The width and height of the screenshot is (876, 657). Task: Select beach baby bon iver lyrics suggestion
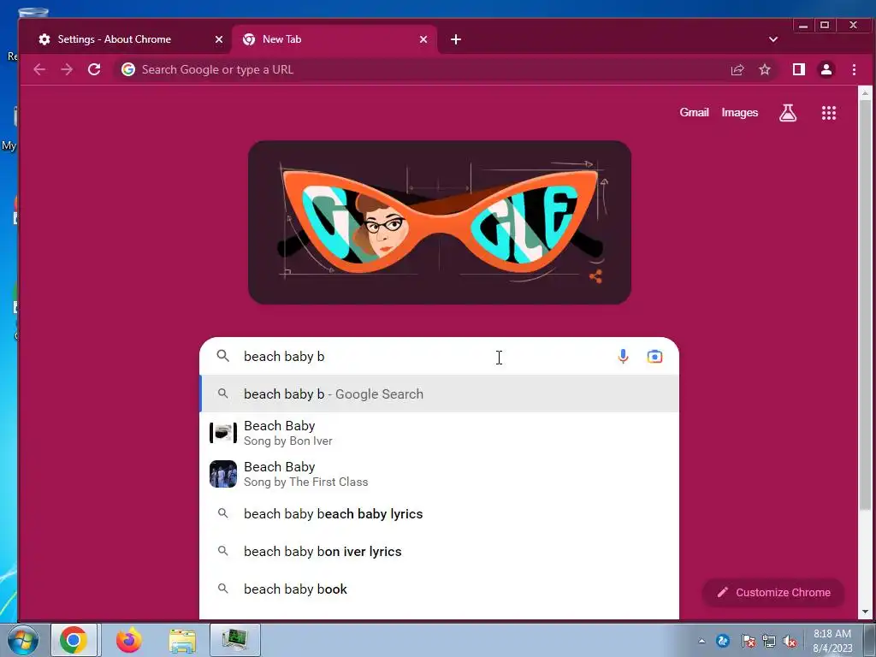(439, 552)
